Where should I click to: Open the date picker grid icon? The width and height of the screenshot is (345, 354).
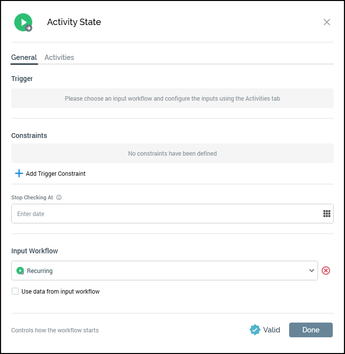(327, 214)
